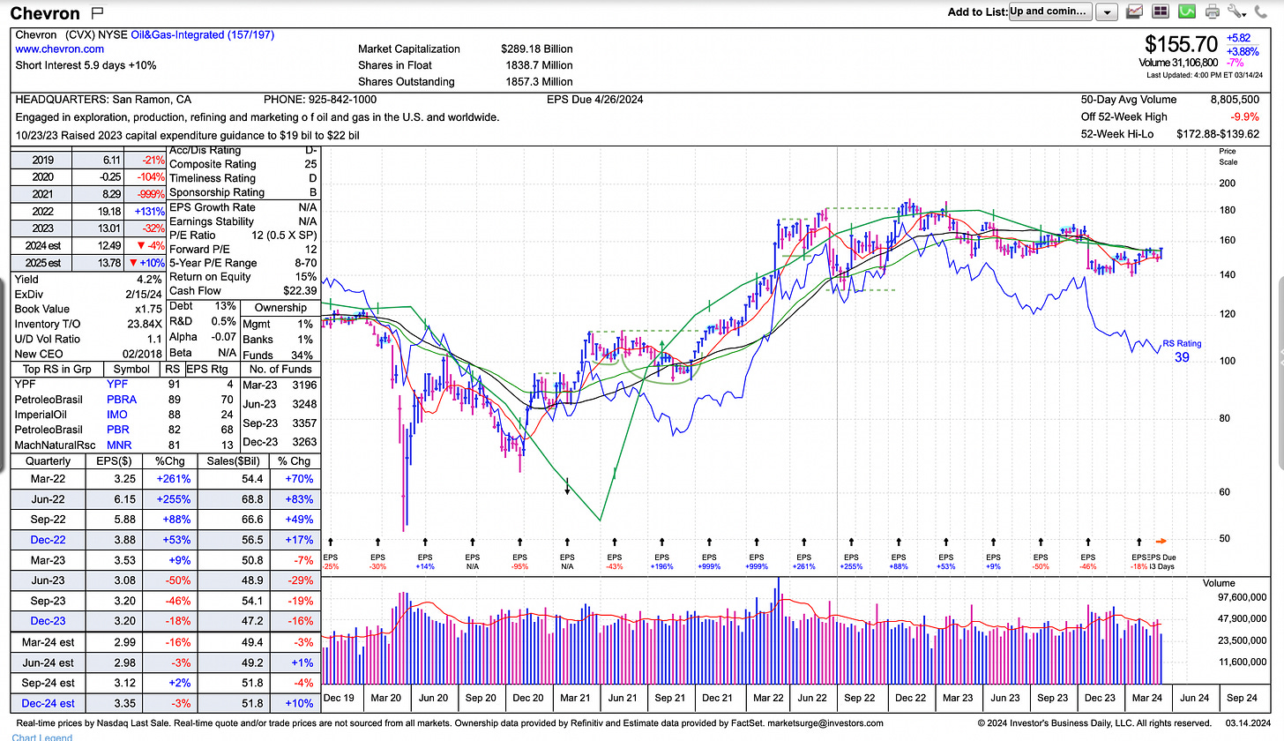Open the PBRA symbol link

122,400
